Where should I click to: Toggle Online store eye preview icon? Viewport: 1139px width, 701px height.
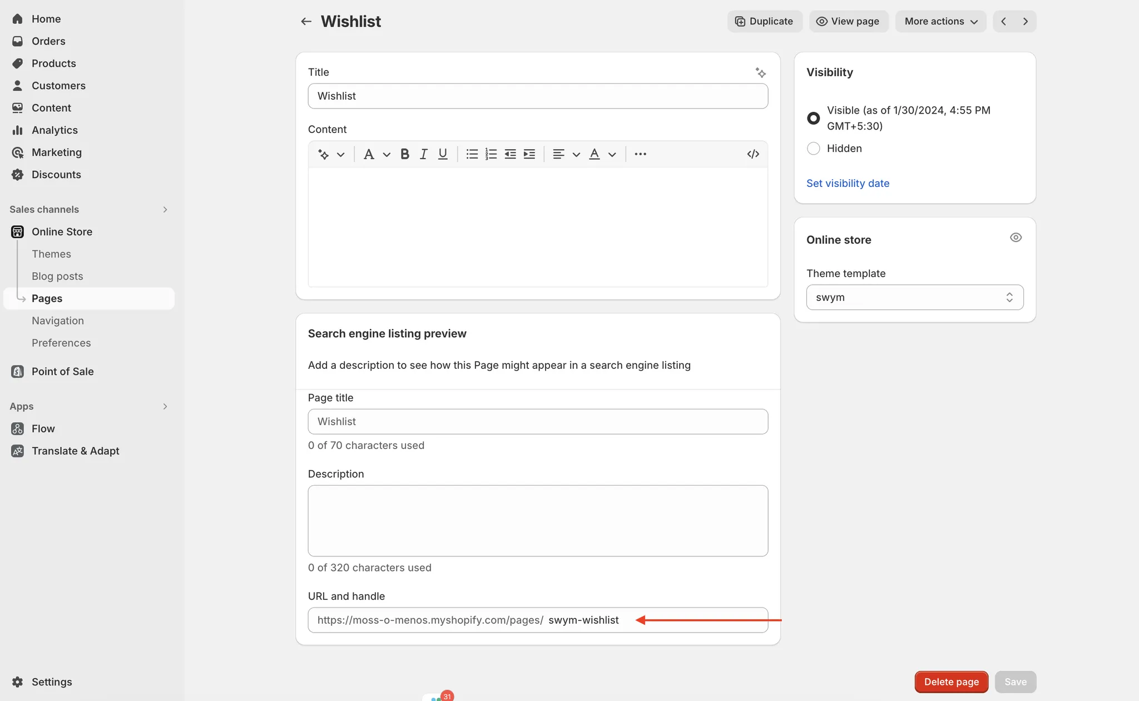coord(1016,238)
